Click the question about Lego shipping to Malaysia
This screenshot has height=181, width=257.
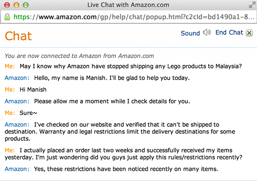tap(131, 67)
